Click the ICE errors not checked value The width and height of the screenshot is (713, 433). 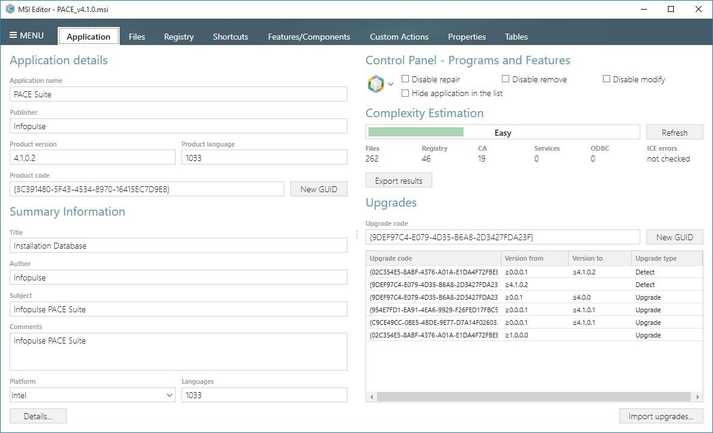point(669,159)
